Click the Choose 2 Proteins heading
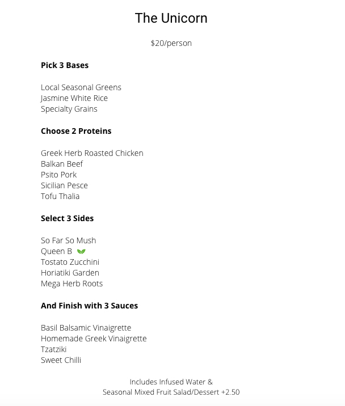Image resolution: width=345 pixels, height=406 pixels. tap(76, 131)
